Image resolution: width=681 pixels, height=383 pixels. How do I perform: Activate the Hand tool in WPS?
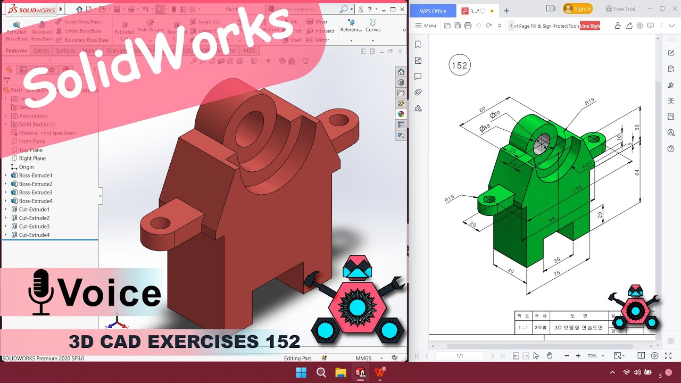[x=549, y=355]
